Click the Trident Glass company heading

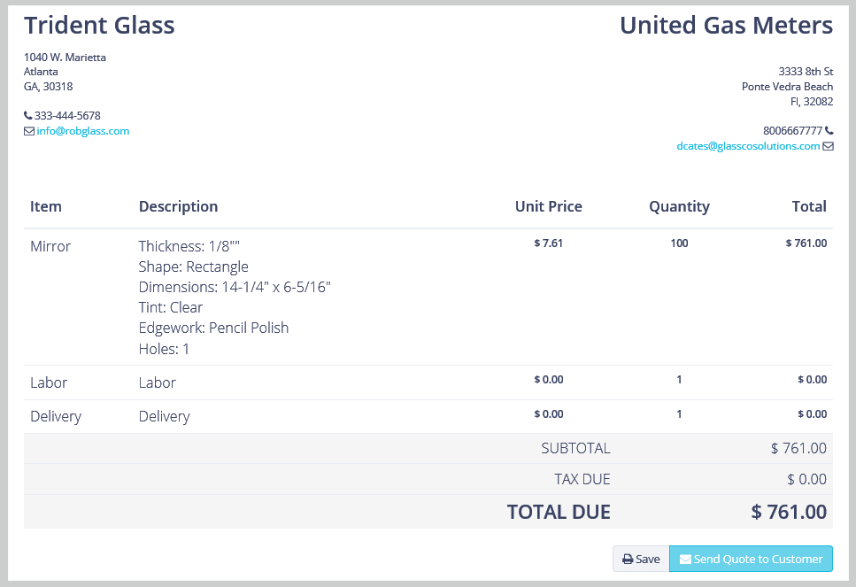[x=99, y=25]
